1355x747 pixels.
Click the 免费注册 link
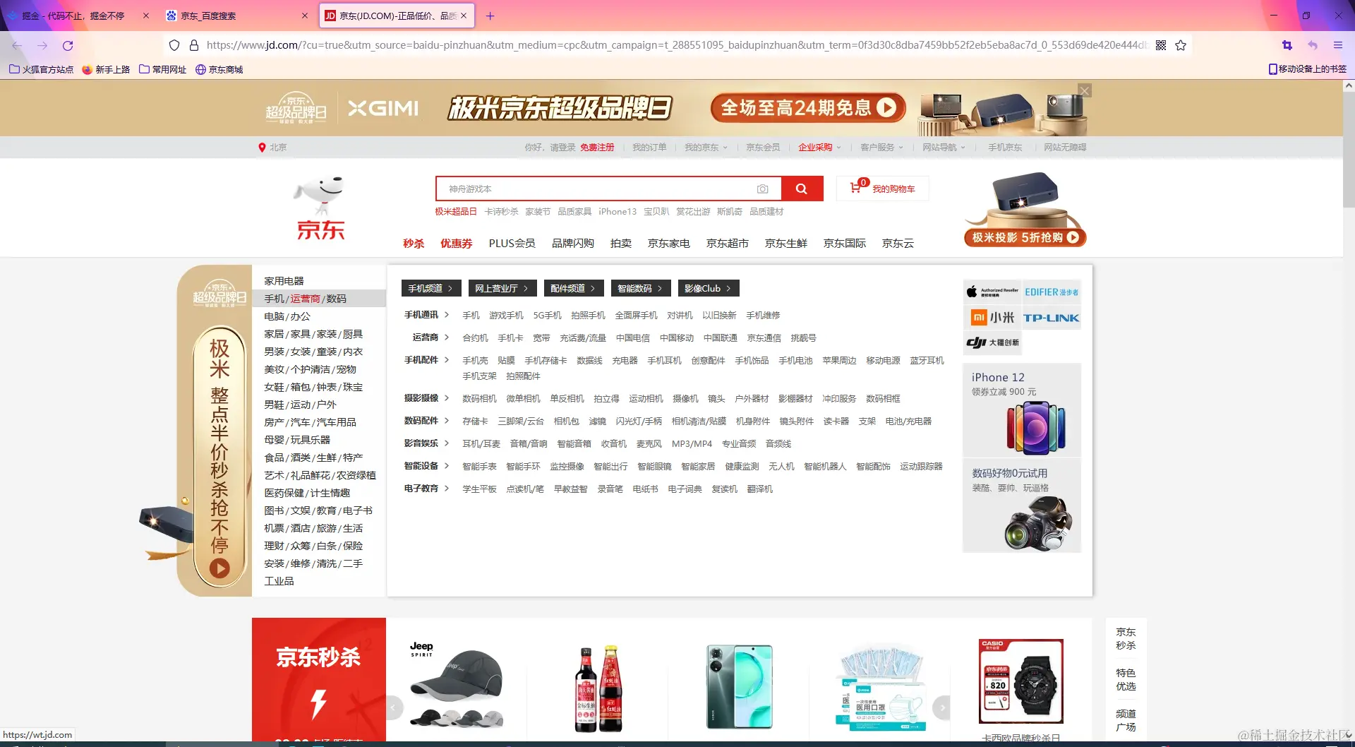click(x=597, y=148)
